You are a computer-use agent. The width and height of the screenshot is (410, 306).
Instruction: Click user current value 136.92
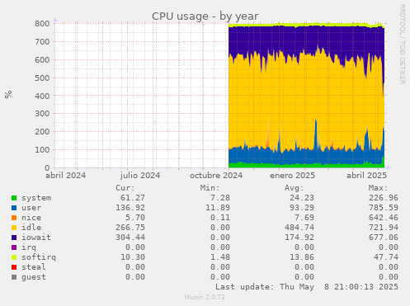click(130, 208)
